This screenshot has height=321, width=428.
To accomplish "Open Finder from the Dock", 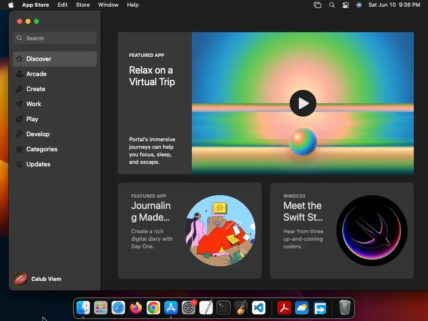I will coord(83,308).
